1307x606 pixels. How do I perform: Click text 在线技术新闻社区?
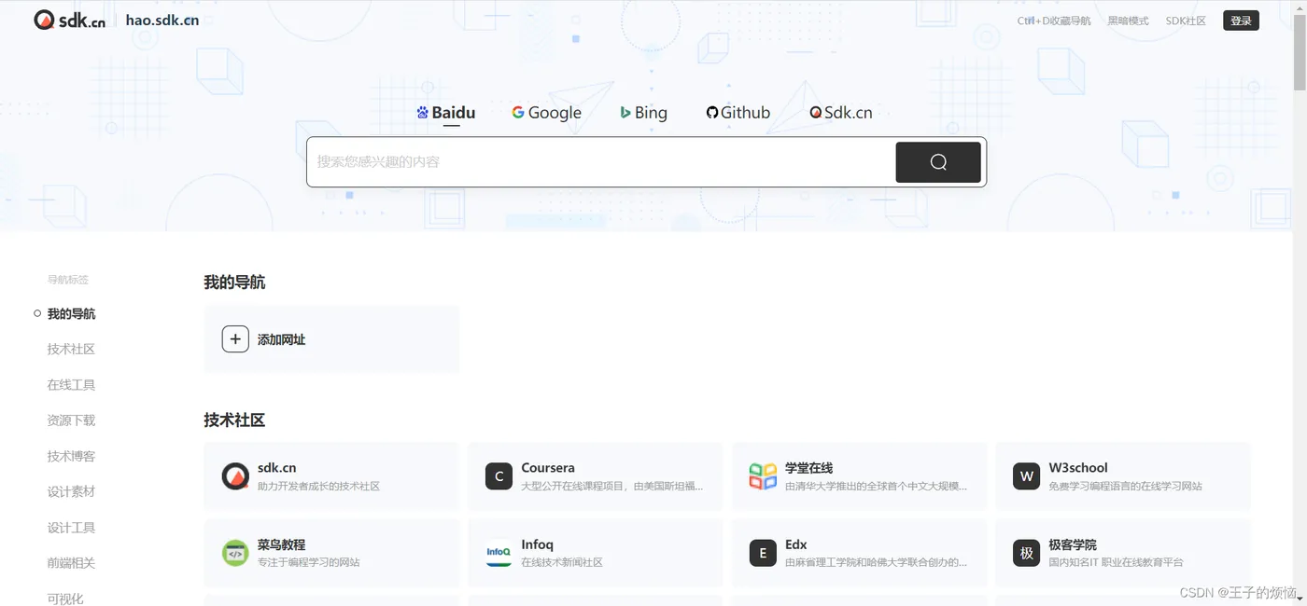(x=562, y=563)
